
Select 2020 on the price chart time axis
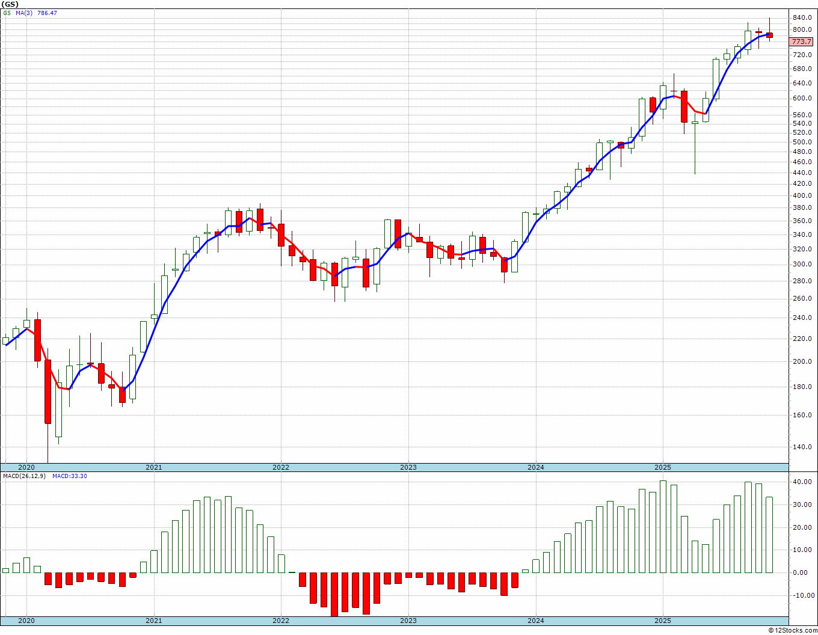[x=26, y=467]
